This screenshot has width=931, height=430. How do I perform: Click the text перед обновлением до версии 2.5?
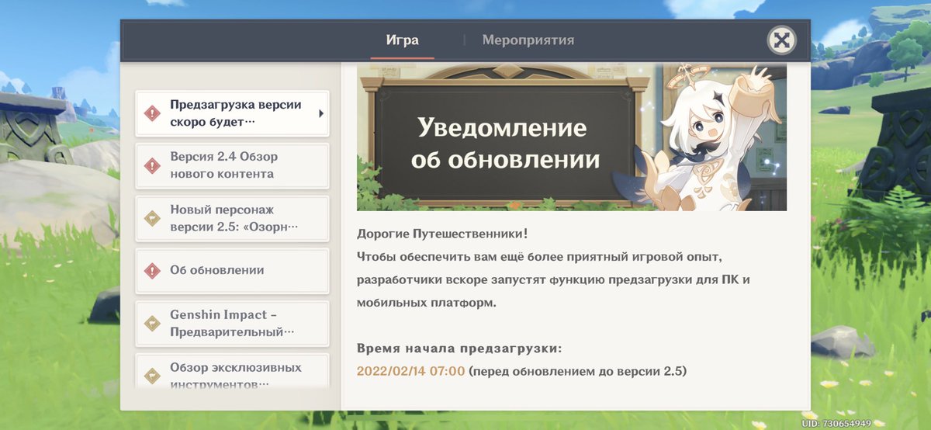point(578,372)
